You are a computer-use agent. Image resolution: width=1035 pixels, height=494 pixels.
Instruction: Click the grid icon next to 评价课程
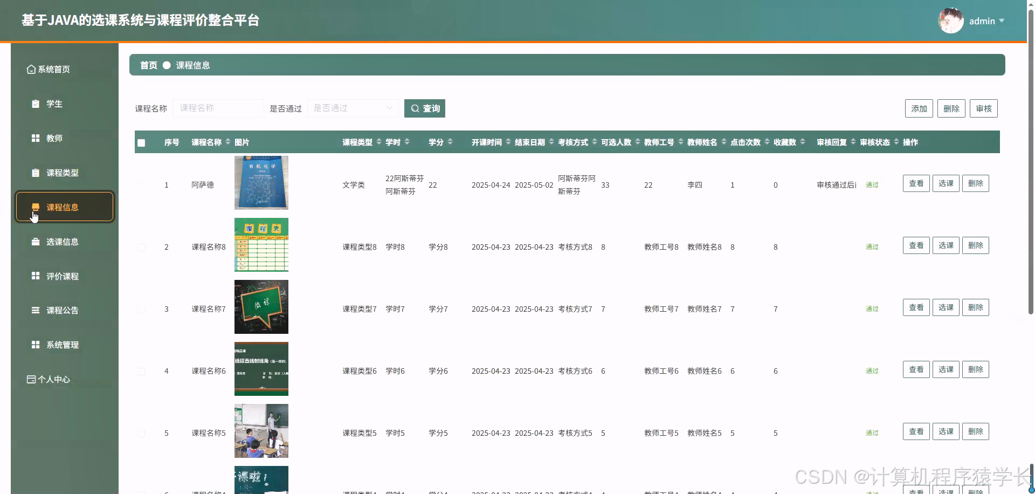pyautogui.click(x=36, y=276)
